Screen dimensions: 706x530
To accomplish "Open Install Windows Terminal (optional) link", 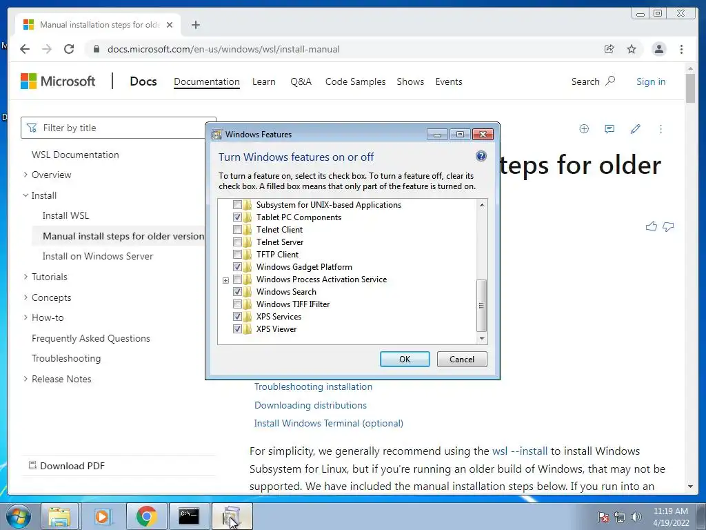I will point(329,423).
